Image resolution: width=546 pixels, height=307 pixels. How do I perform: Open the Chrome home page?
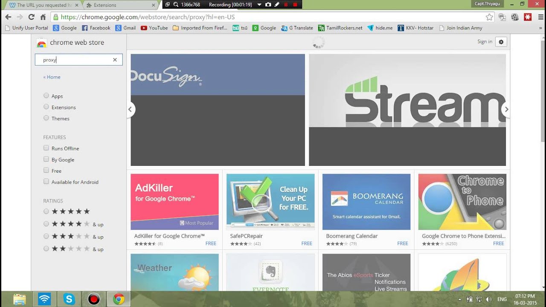[43, 17]
